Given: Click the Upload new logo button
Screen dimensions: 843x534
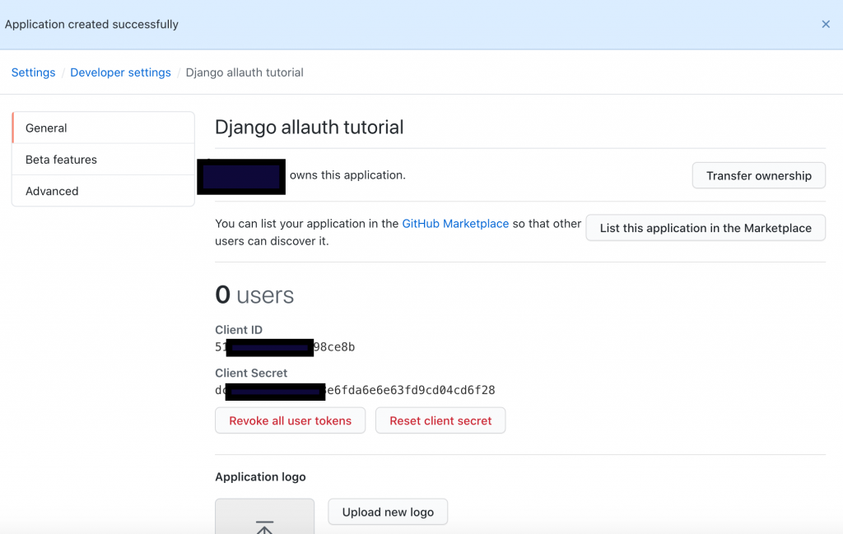Looking at the screenshot, I should click(388, 512).
